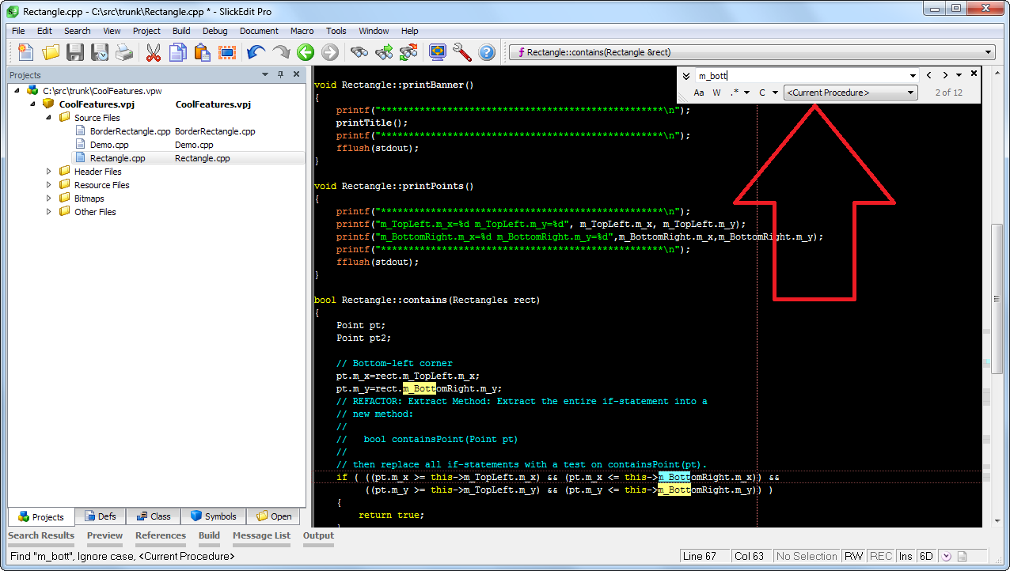This screenshot has width=1010, height=571.
Task: Open the search history dropdown in find box
Action: click(x=913, y=75)
